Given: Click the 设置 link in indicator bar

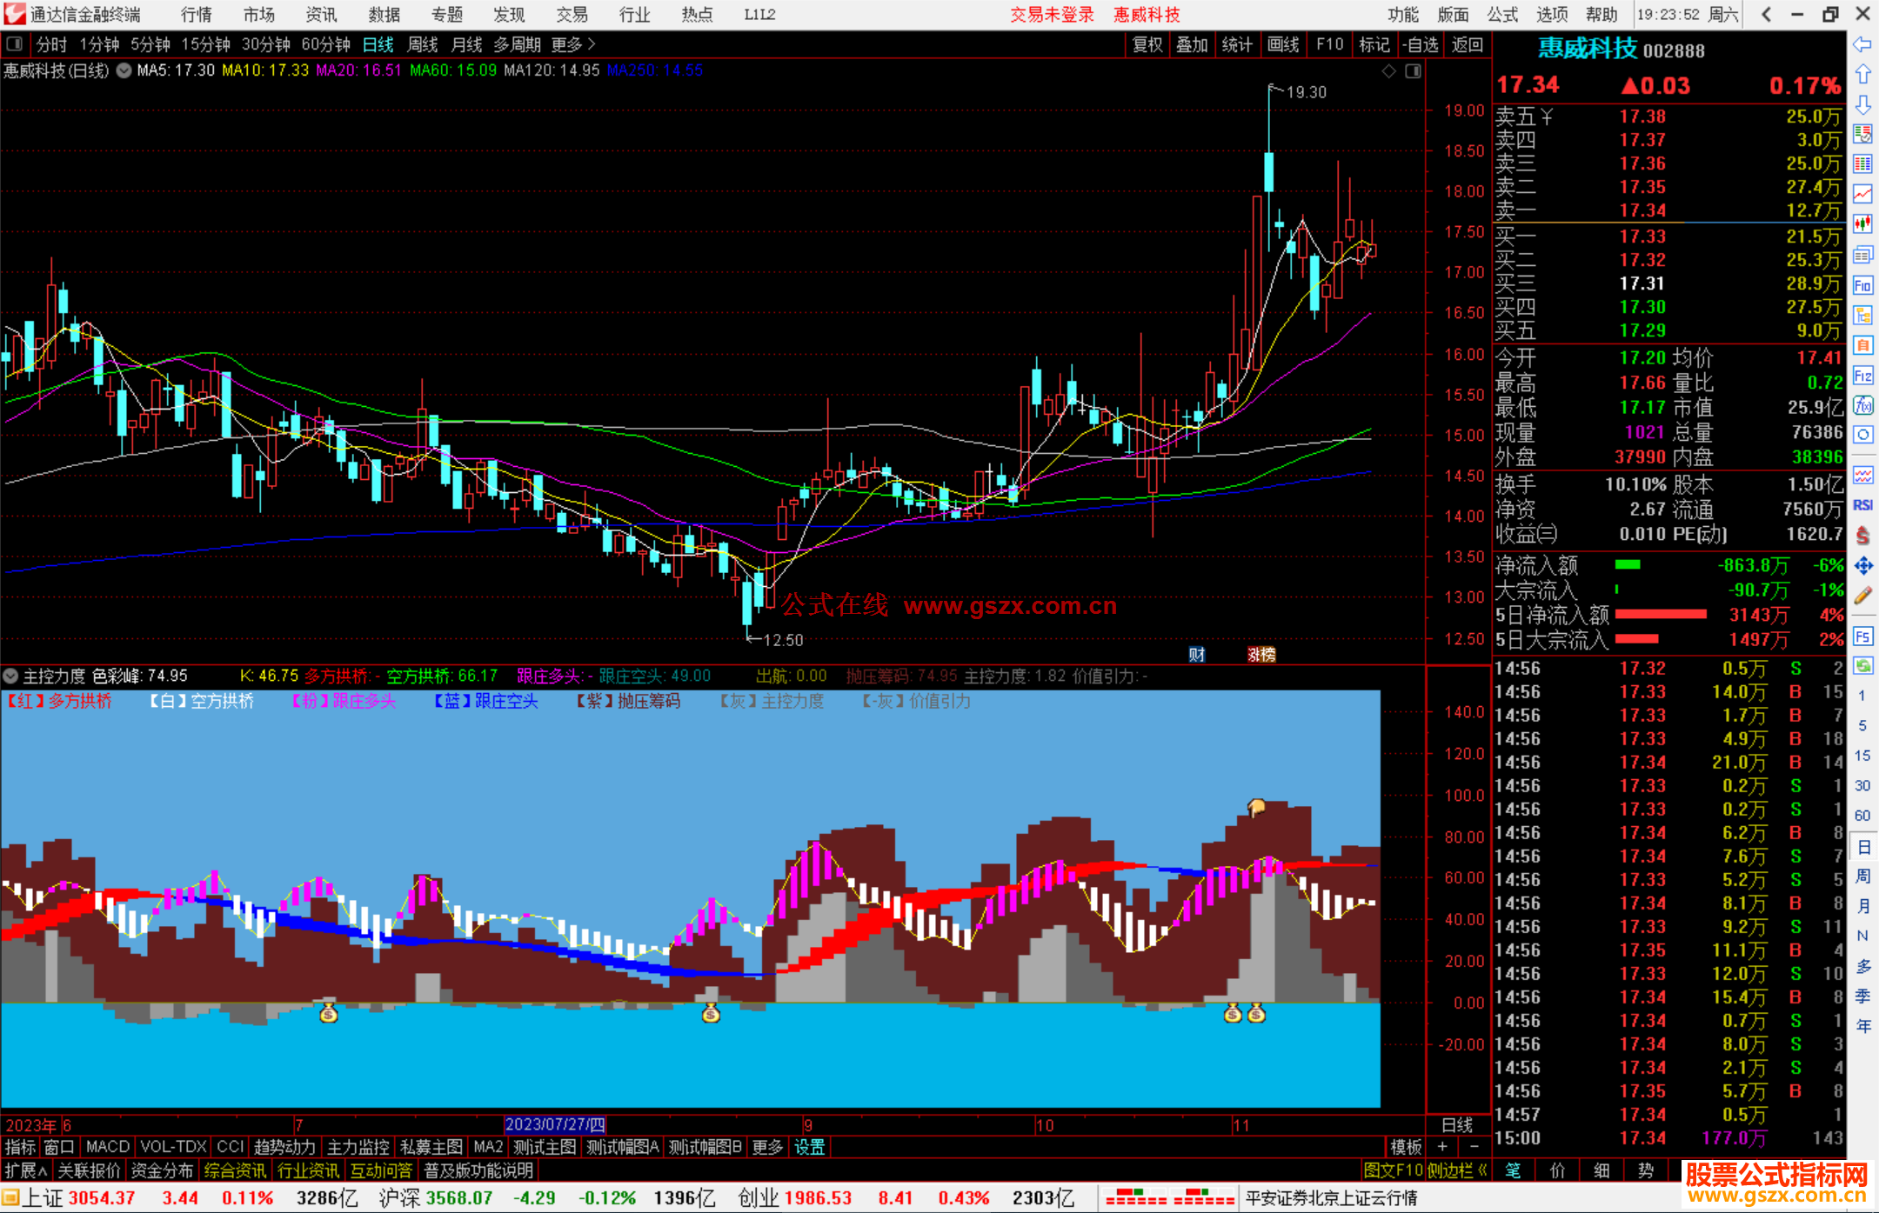Looking at the screenshot, I should tap(809, 1147).
